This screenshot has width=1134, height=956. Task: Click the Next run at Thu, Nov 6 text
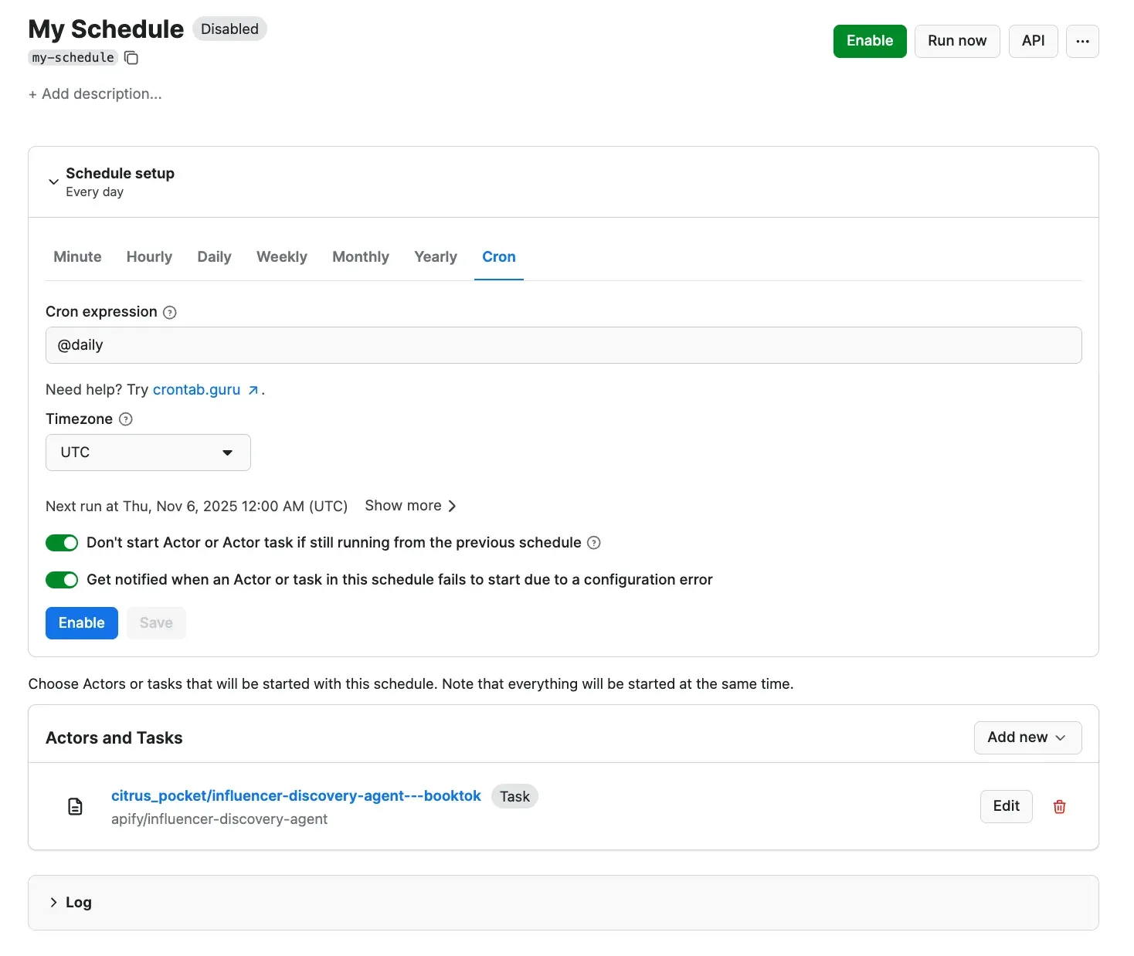[x=196, y=507]
